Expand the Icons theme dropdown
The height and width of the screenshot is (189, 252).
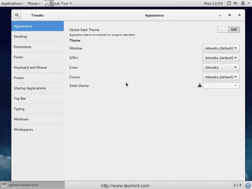(221, 68)
